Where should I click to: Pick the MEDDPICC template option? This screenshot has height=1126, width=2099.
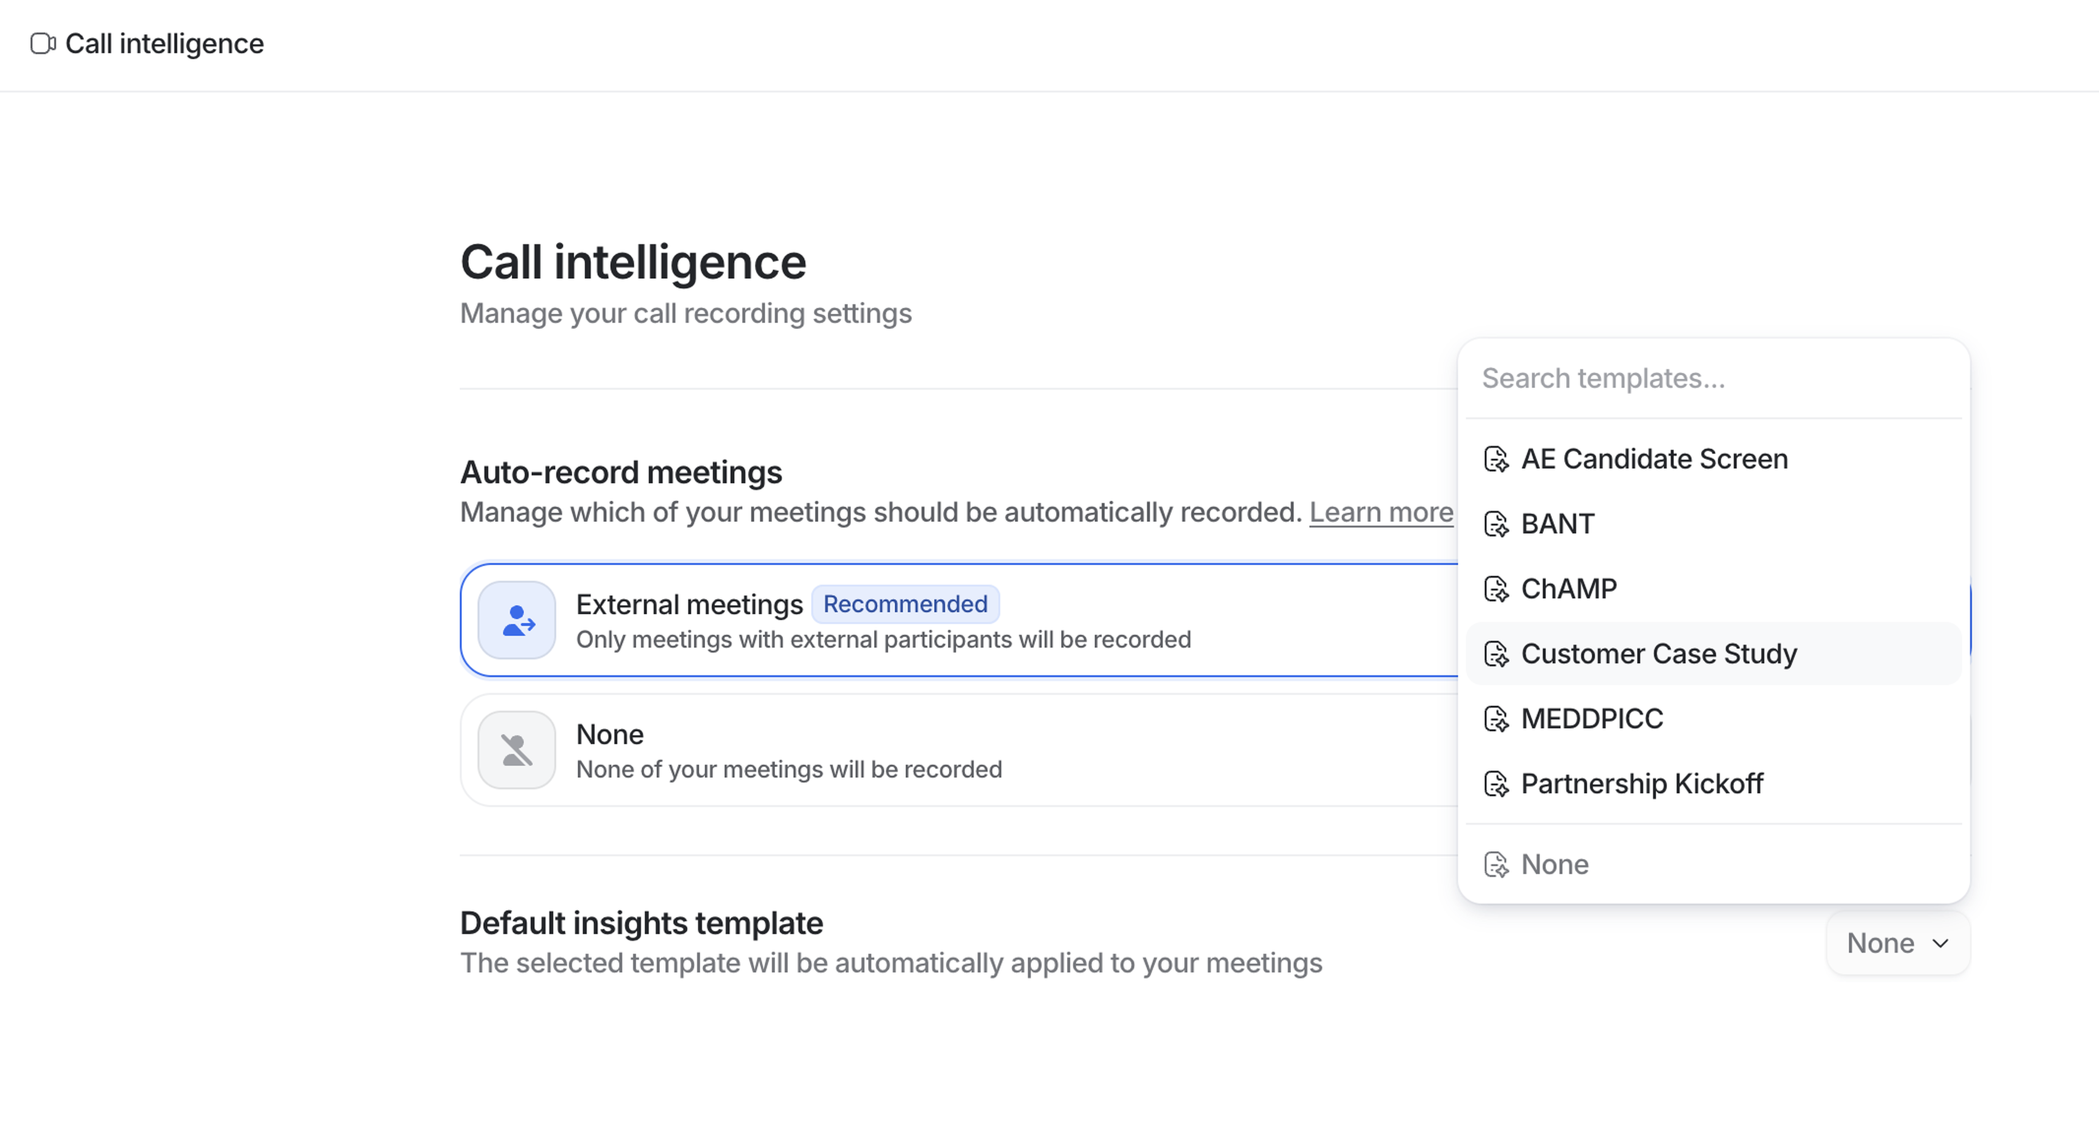pyautogui.click(x=1592, y=719)
